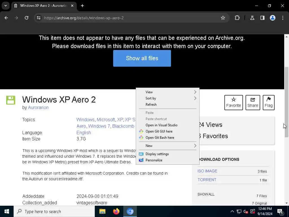Select Open in Visual Studio

pos(168,125)
